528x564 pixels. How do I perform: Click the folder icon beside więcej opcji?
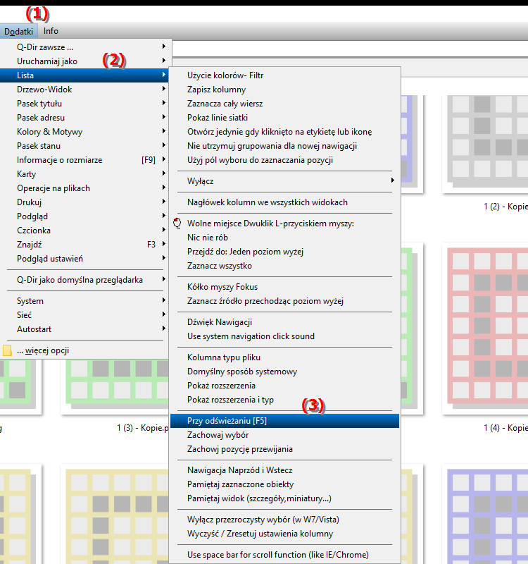click(x=7, y=350)
